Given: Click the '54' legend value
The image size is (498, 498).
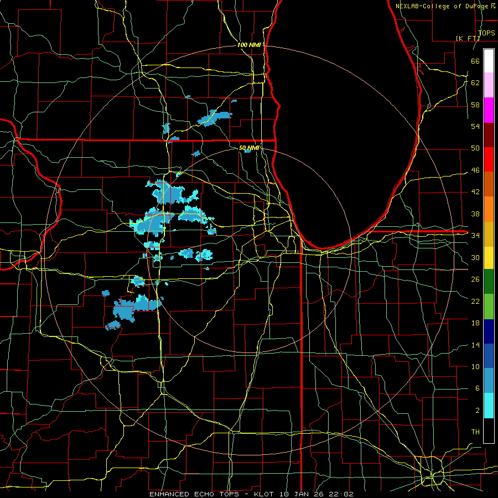Looking at the screenshot, I should pos(475,126).
